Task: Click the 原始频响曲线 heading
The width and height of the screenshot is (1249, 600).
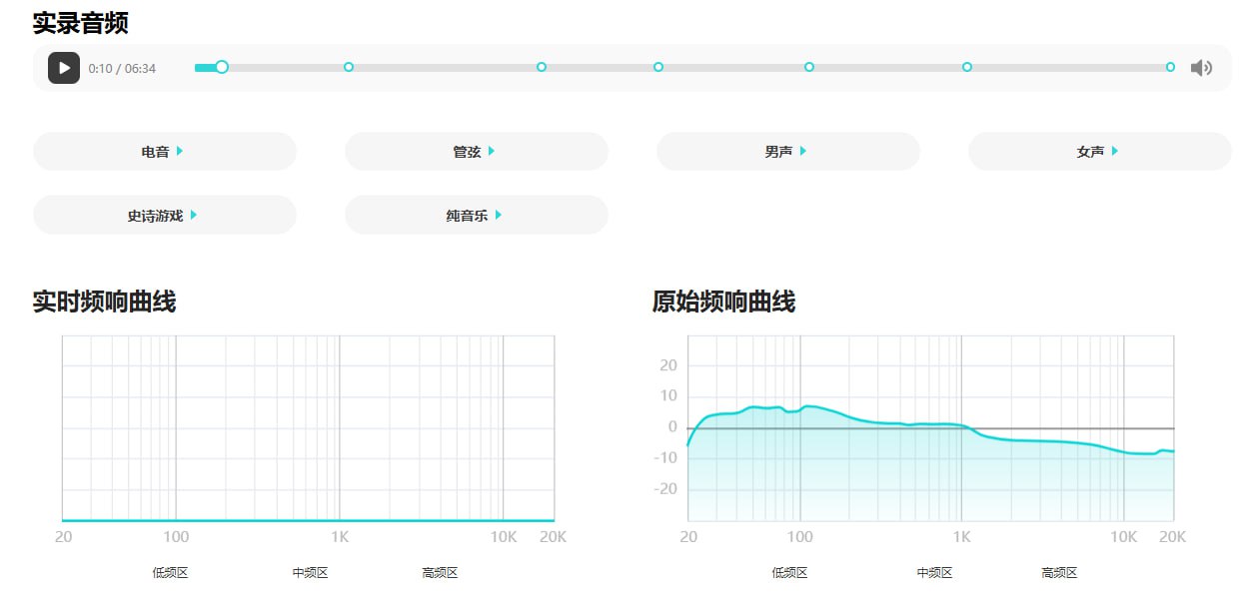Action: point(723,301)
